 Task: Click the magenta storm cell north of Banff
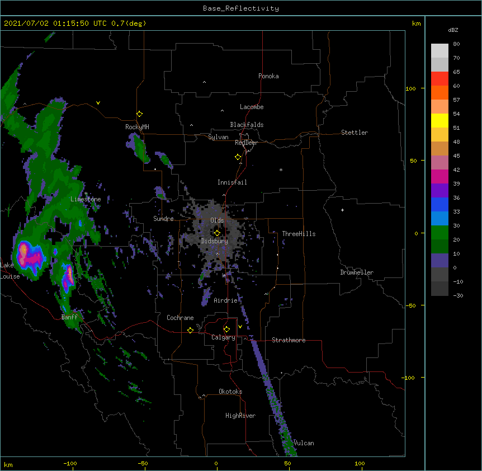pos(68,277)
